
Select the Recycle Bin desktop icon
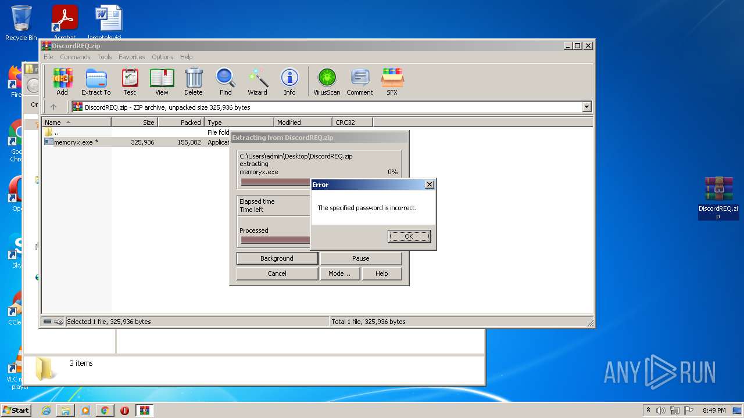(x=21, y=23)
